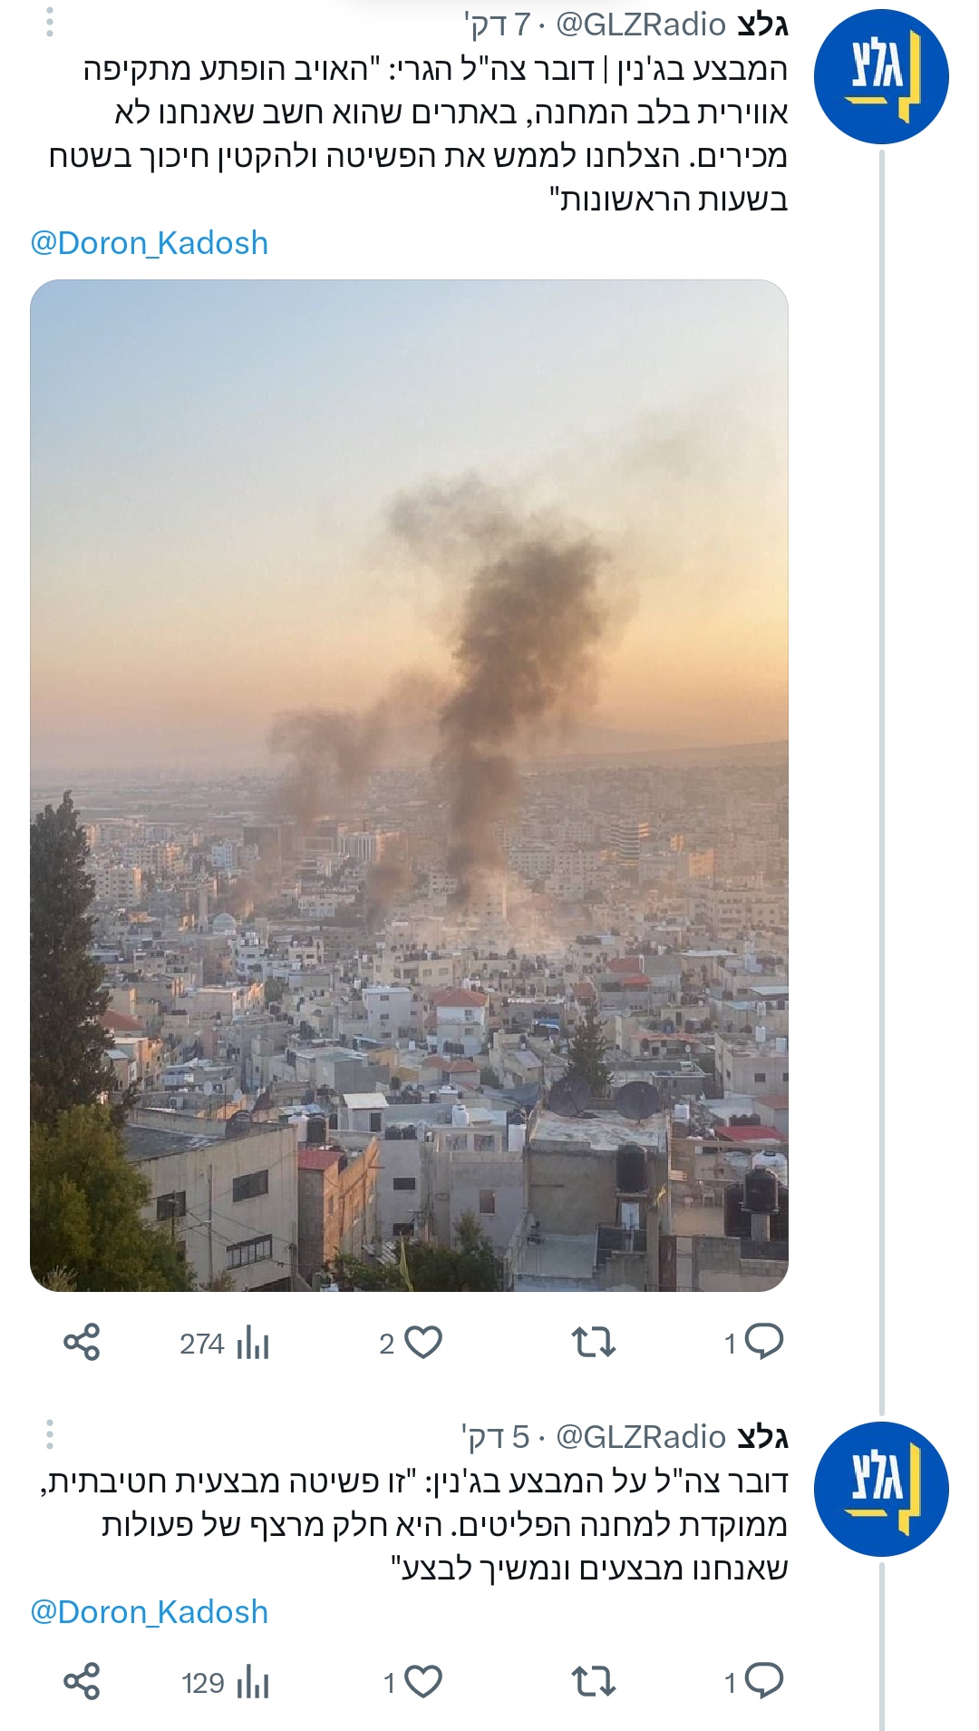Screen dimensions: 979x1731
Task: Reply to the second tweet
Action: tap(763, 1682)
